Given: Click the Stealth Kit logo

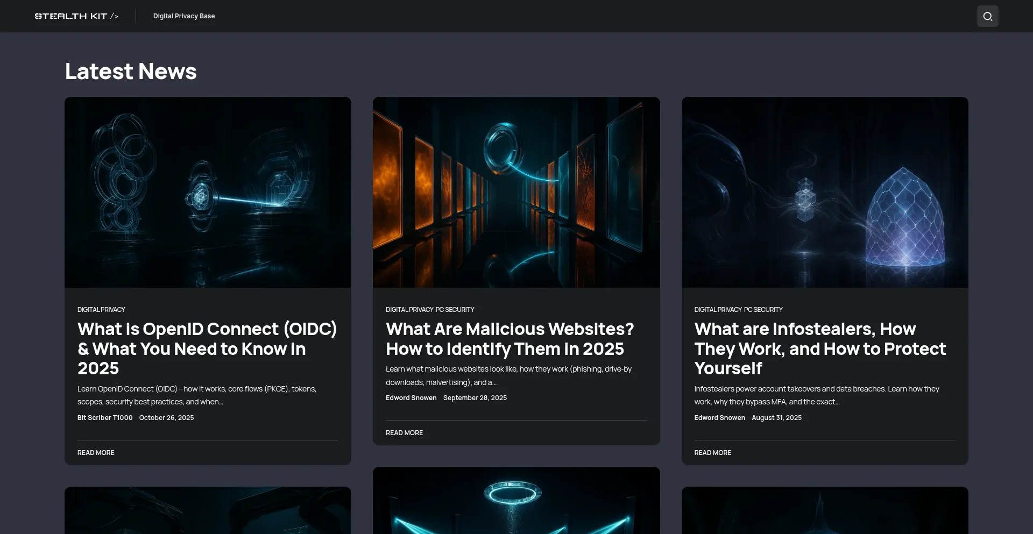Looking at the screenshot, I should point(76,16).
